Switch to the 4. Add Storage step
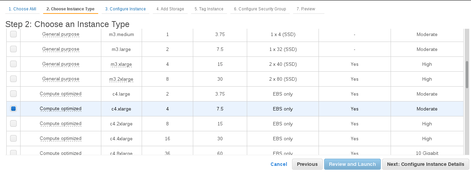Screen dimensions: 471x177 click(170, 9)
